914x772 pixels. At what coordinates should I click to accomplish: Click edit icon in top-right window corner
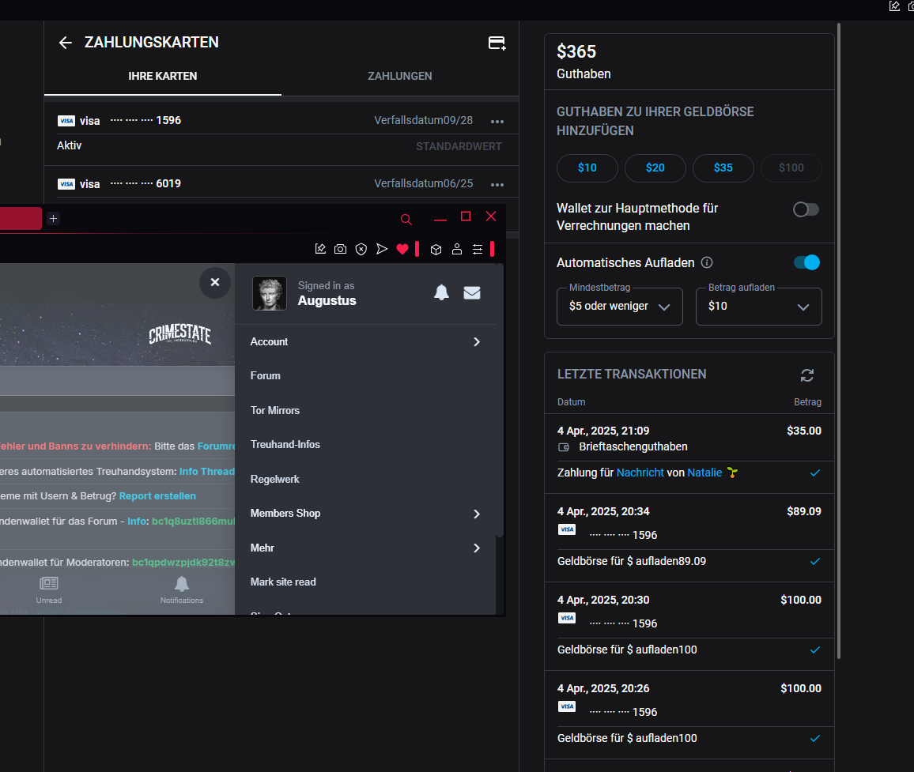tap(894, 6)
